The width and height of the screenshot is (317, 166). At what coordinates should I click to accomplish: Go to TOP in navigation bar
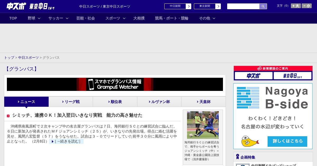pos(13,18)
